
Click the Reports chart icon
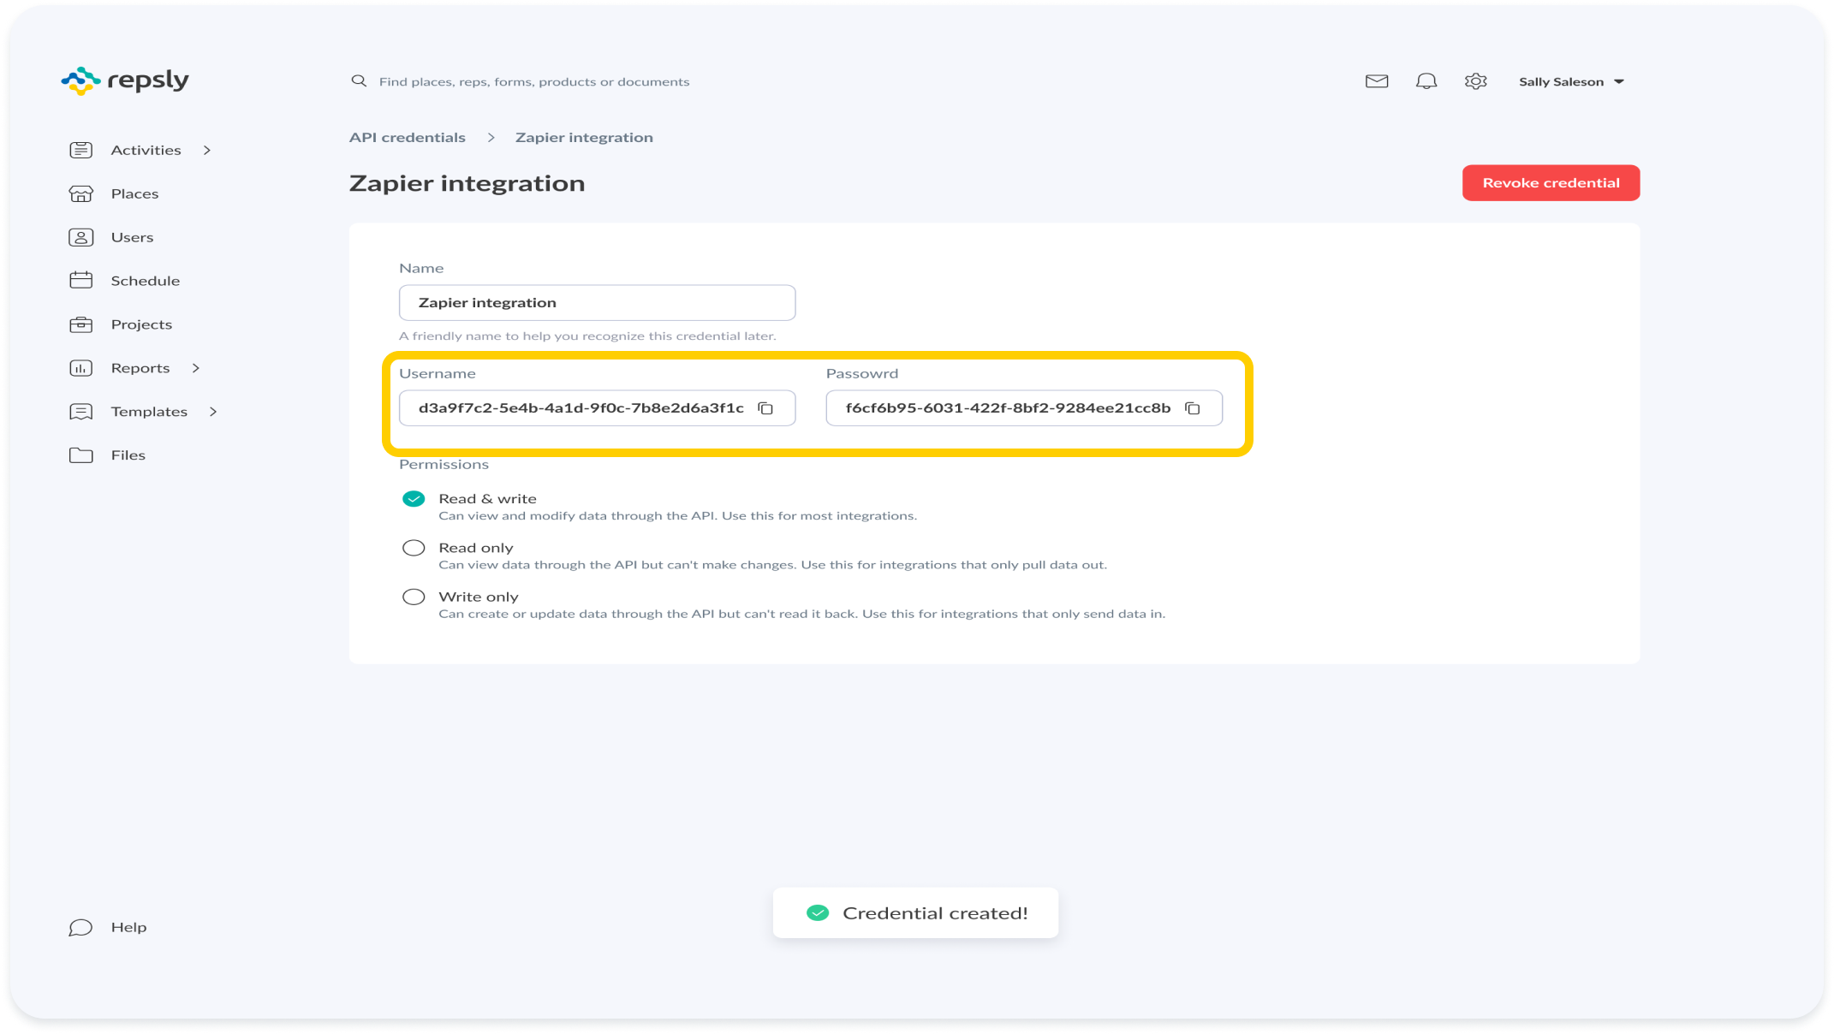click(x=81, y=368)
